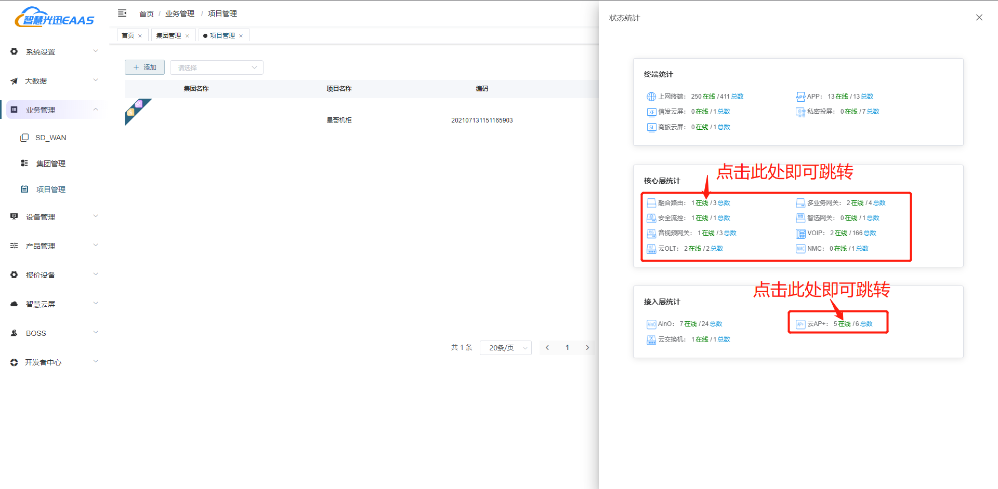998x489 pixels.
Task: Click 云AP+ online count link
Action: [842, 324]
